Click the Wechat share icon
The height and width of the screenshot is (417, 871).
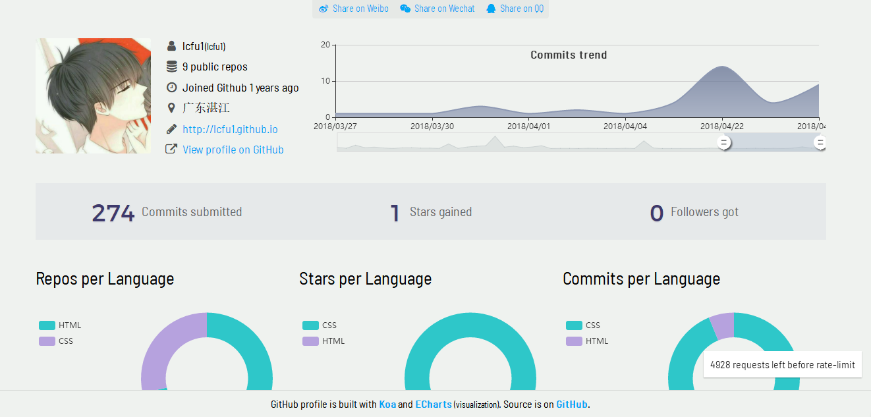pos(405,9)
